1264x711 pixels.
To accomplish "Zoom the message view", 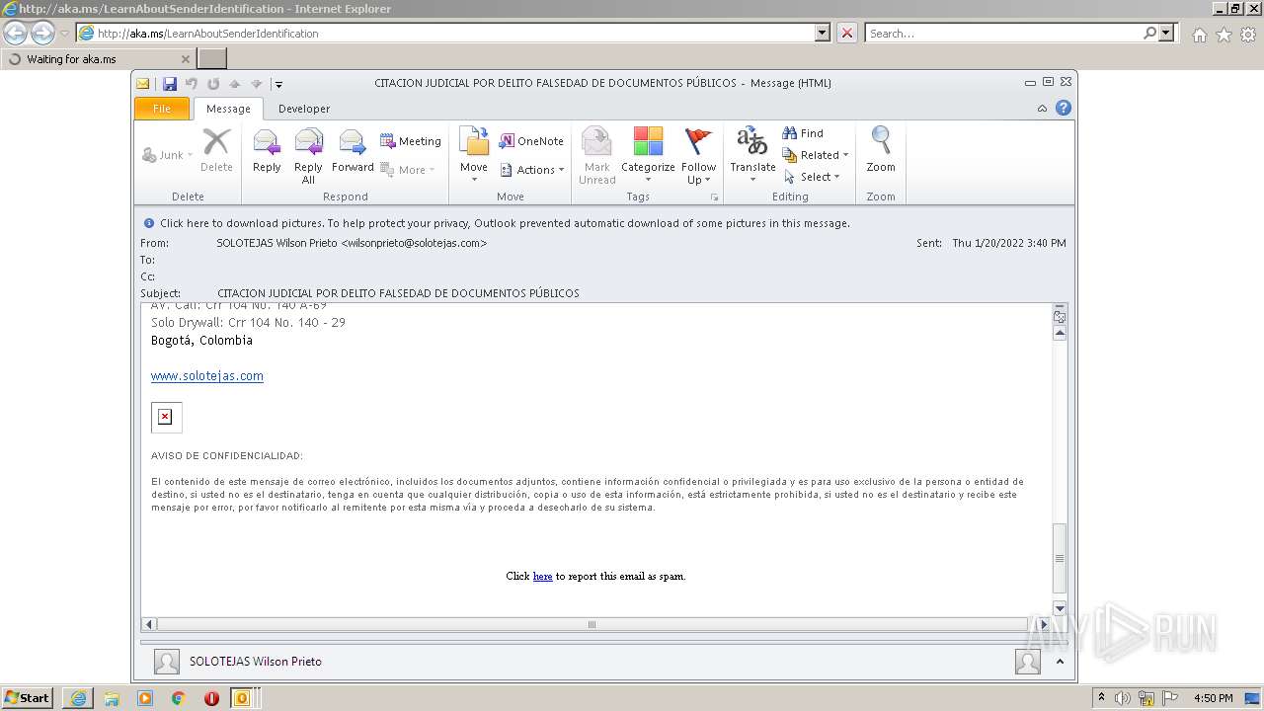I will click(x=881, y=150).
